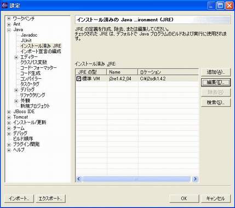Expand the ヘルプ tree node
This screenshot has width=235, height=208.
[9, 150]
